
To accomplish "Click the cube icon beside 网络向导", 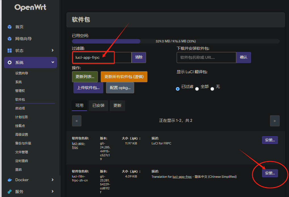I will tap(10, 39).
